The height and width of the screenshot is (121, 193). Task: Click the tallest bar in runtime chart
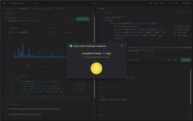pyautogui.click(x=23, y=51)
